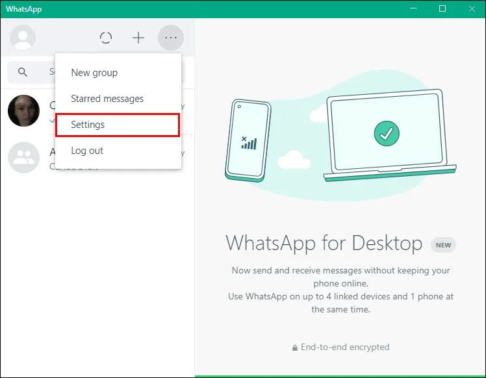Maximize the WhatsApp window

(x=442, y=8)
